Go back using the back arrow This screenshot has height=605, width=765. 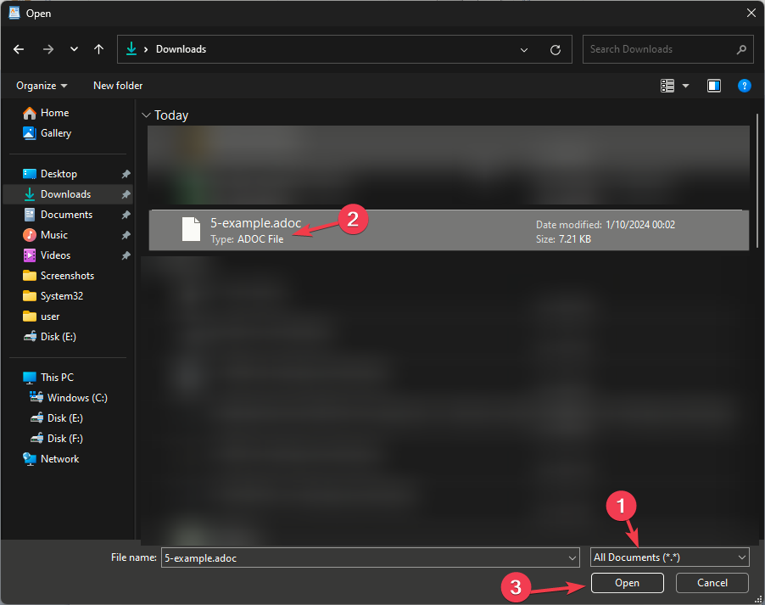click(19, 49)
